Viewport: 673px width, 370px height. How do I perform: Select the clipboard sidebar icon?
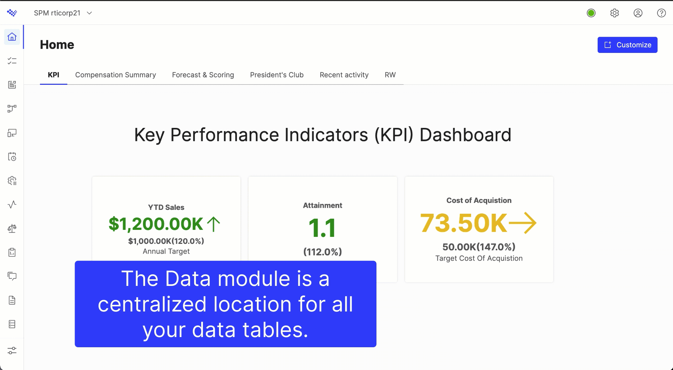pyautogui.click(x=12, y=252)
